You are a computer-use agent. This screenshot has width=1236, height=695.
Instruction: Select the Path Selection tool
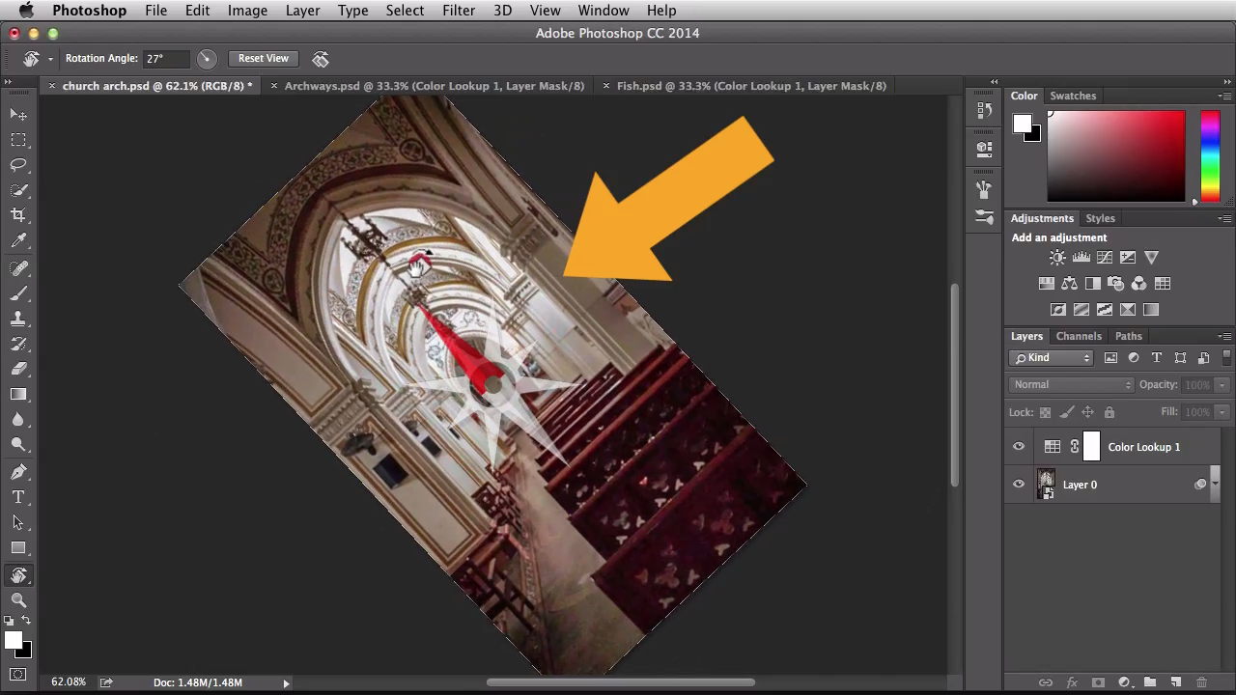(x=18, y=522)
